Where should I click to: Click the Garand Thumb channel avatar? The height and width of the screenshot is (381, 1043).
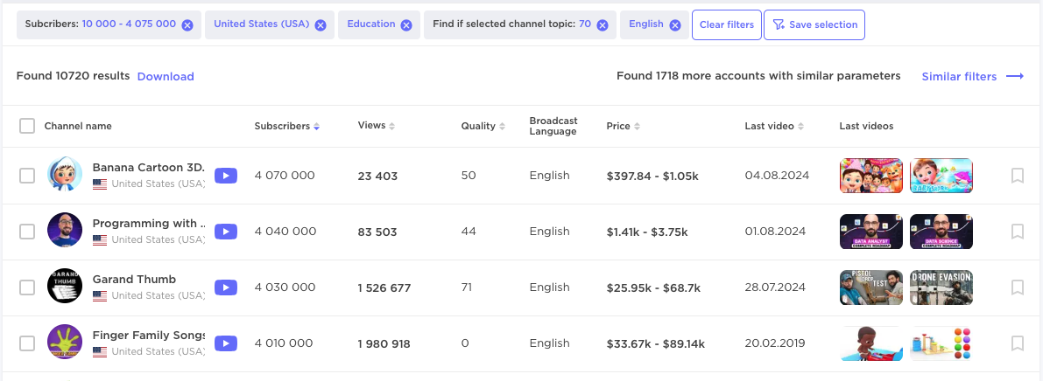pos(65,287)
